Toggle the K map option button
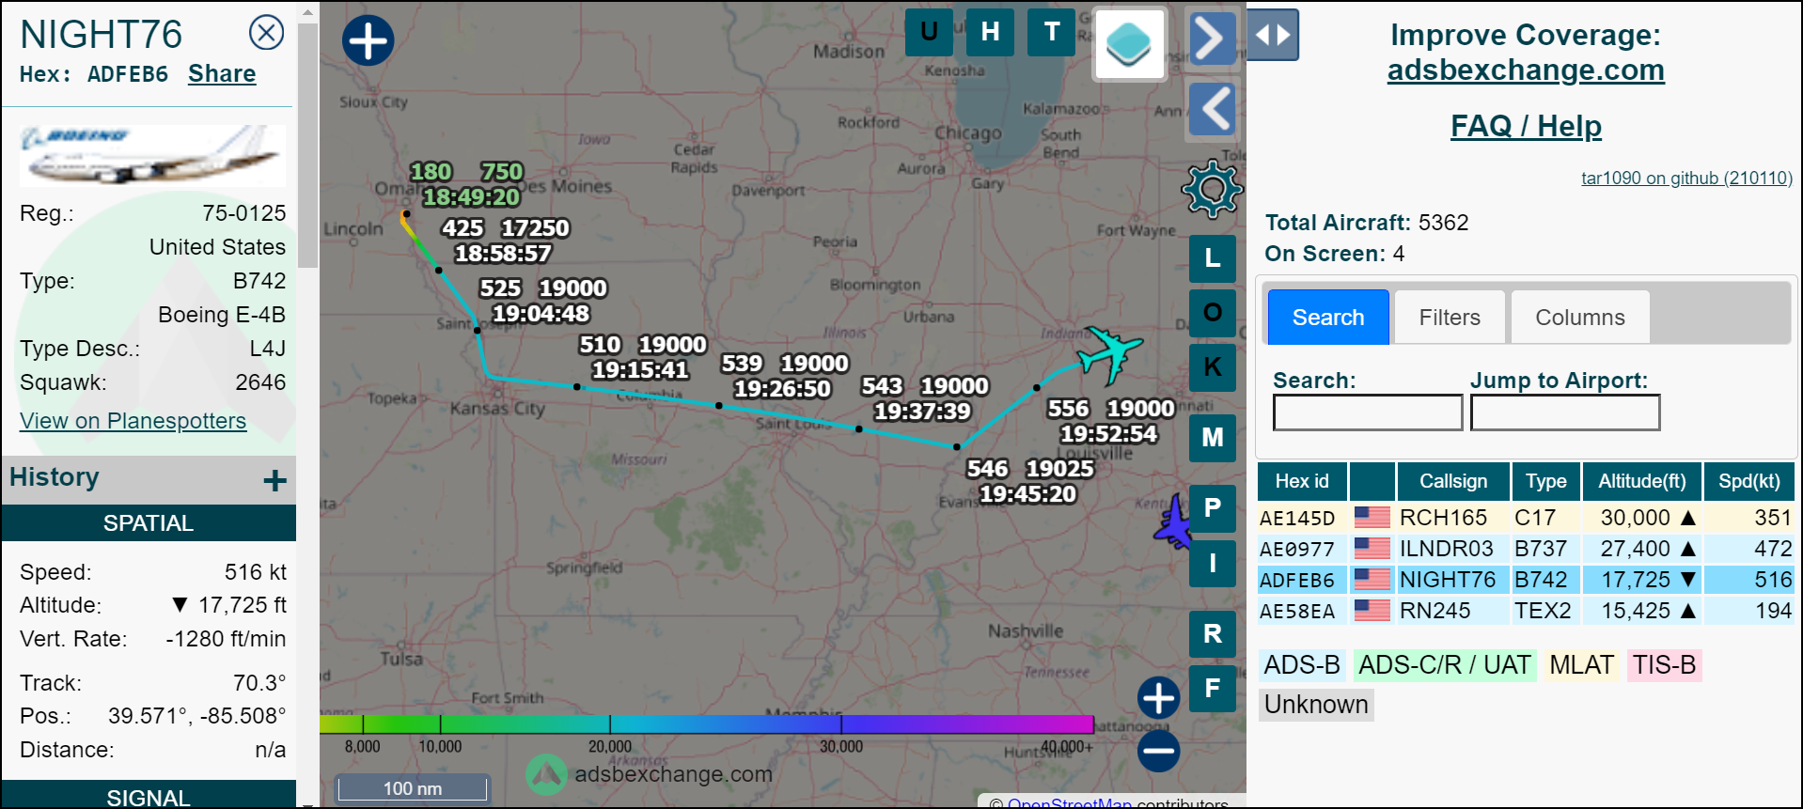Viewport: 1803px width, 809px height. coord(1213,367)
